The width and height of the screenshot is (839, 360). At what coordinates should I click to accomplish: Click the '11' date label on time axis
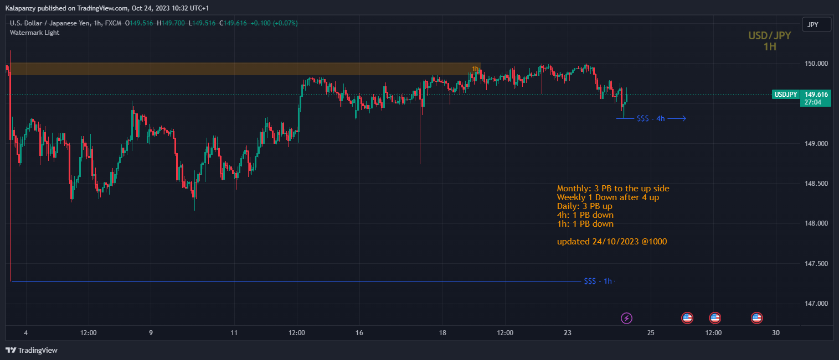click(x=234, y=333)
